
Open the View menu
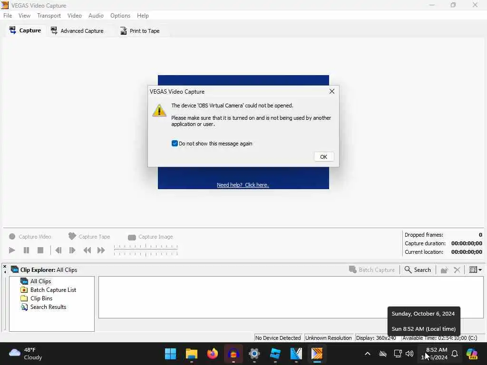[x=24, y=16]
